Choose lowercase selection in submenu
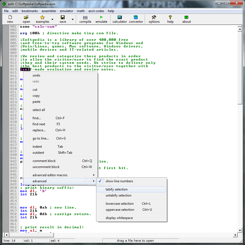Screen dimensions: 245x245 [x=132, y=204]
